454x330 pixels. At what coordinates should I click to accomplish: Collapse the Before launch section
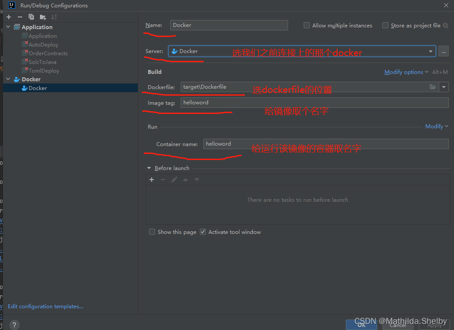149,168
